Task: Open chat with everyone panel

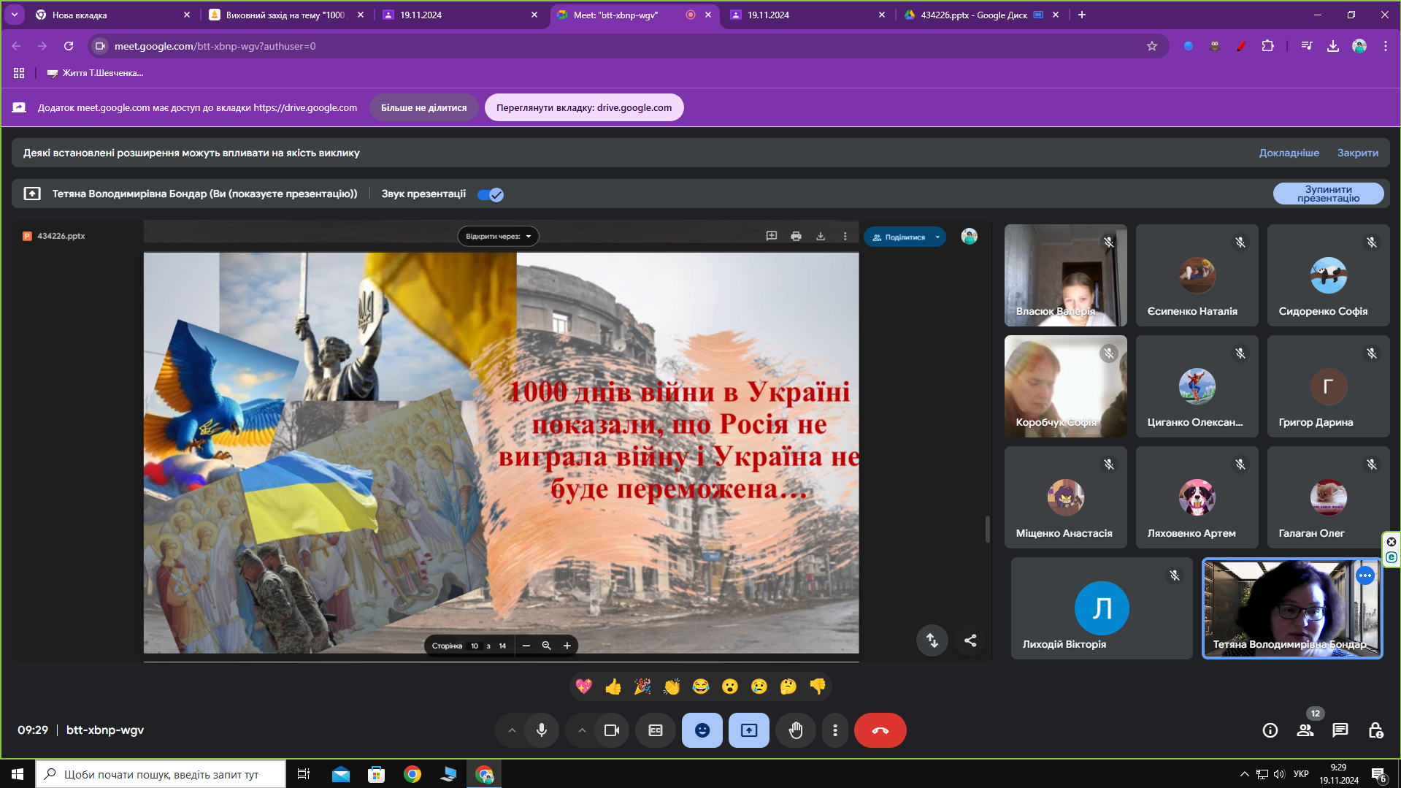Action: [x=1340, y=730]
